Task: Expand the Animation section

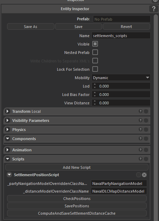Action: click(x=7, y=150)
